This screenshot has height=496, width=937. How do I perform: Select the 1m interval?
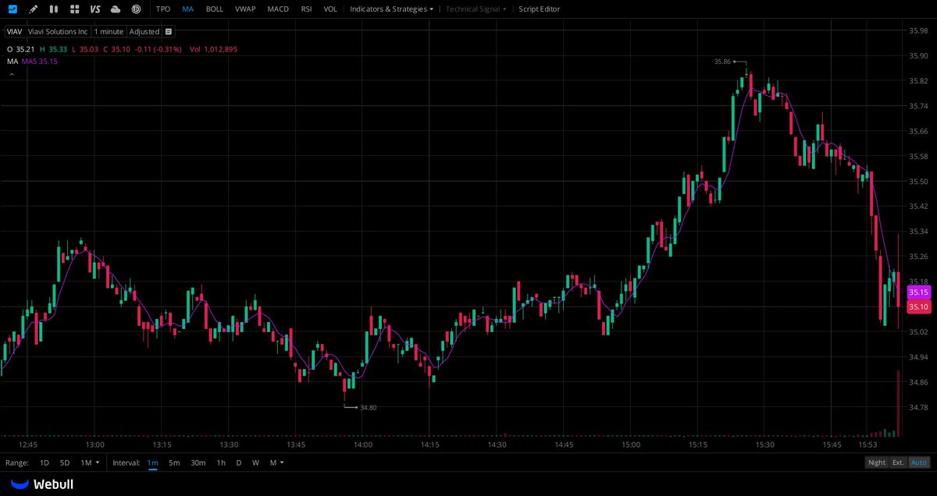(x=152, y=462)
